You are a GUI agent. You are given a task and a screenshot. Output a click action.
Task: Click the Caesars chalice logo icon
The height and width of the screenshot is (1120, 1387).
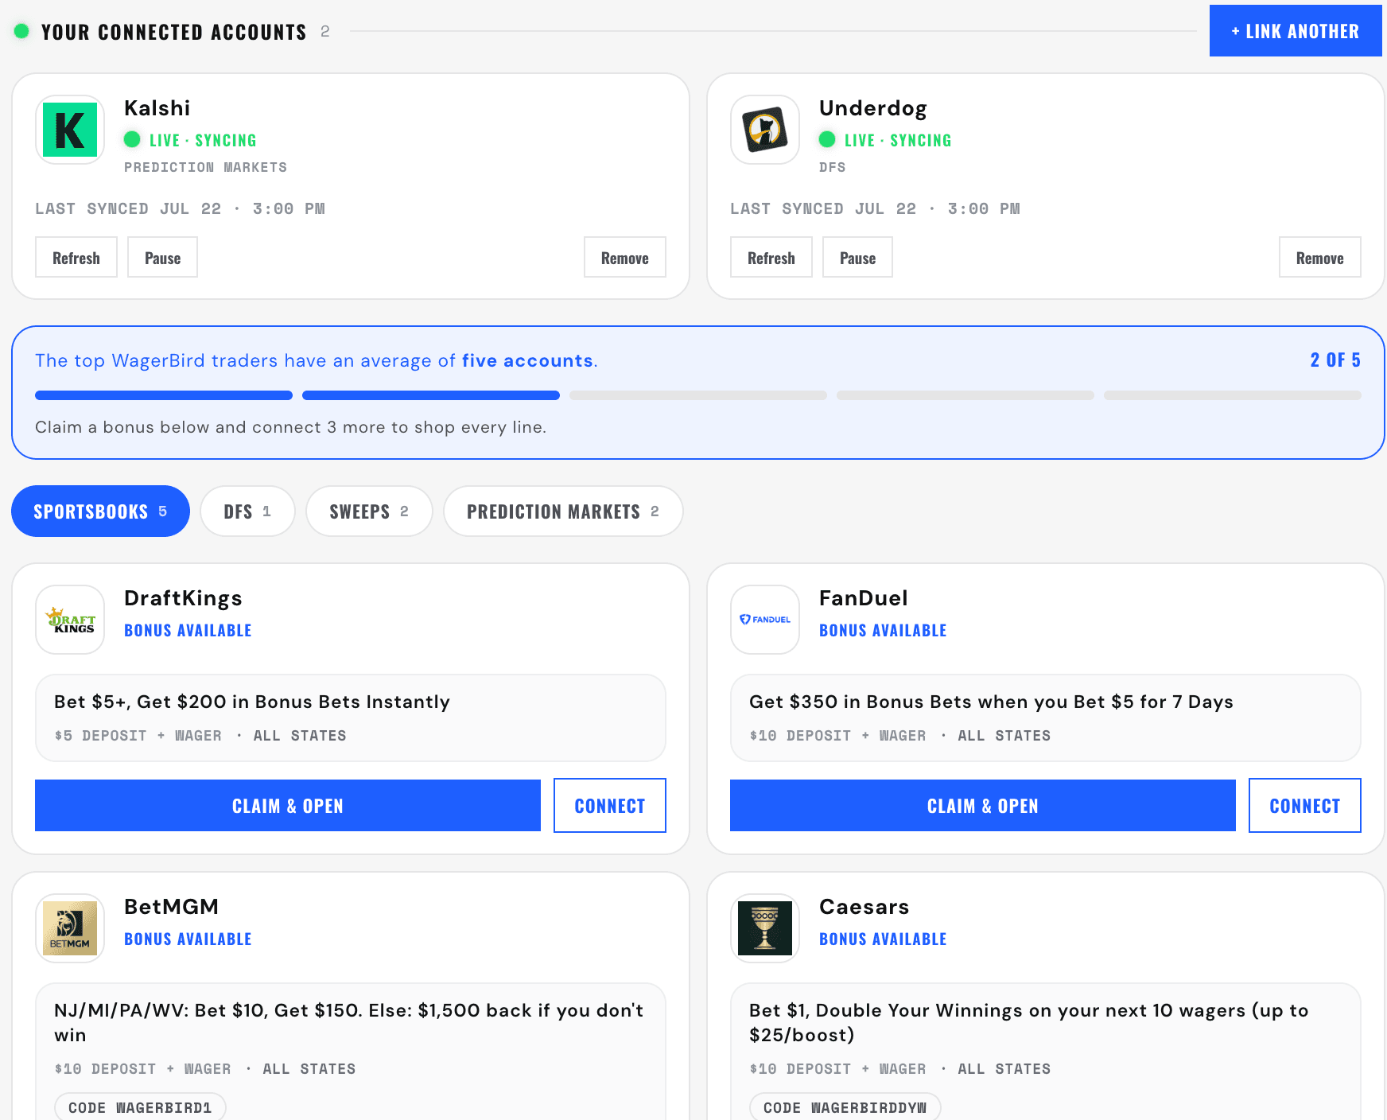tap(765, 928)
